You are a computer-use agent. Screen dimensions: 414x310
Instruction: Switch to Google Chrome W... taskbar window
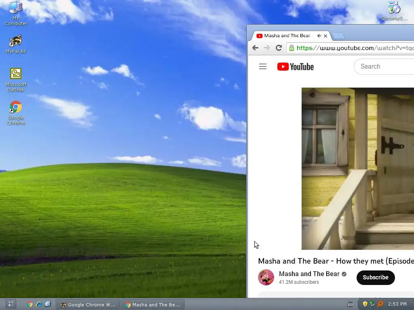(88, 304)
